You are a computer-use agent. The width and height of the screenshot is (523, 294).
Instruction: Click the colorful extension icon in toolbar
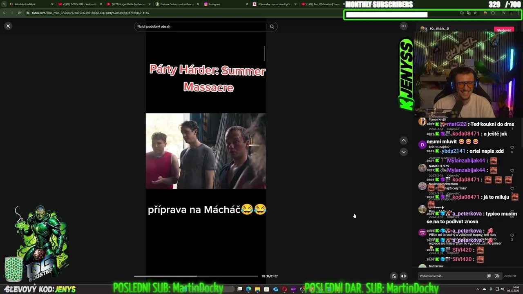[x=485, y=13]
